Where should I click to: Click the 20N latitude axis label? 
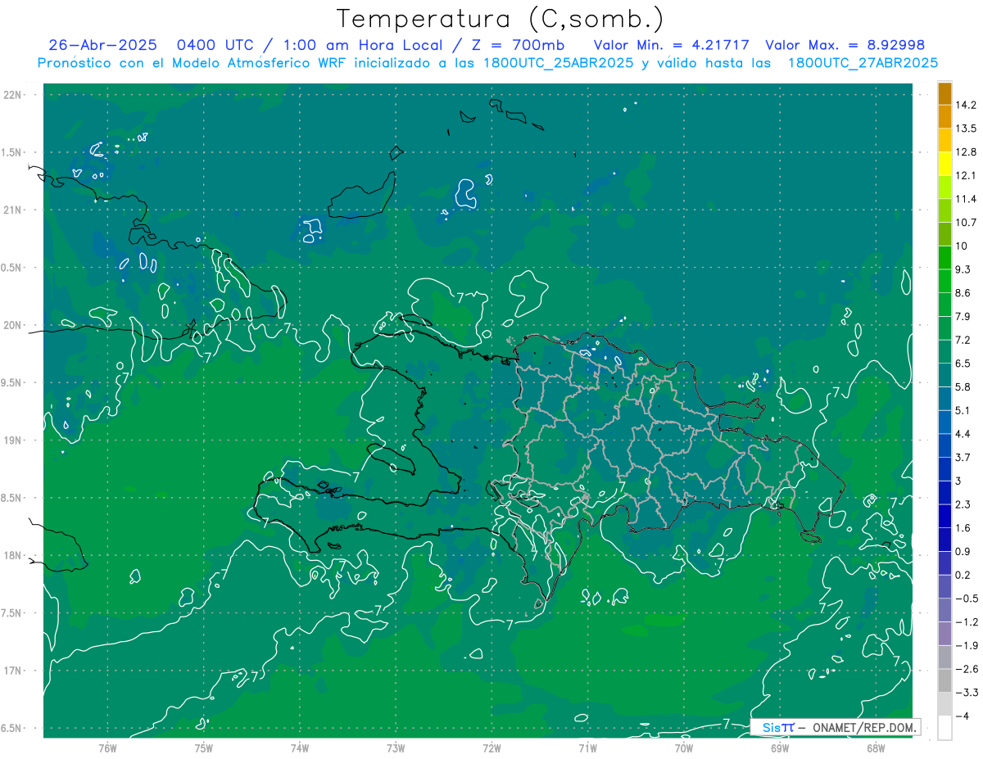click(12, 325)
